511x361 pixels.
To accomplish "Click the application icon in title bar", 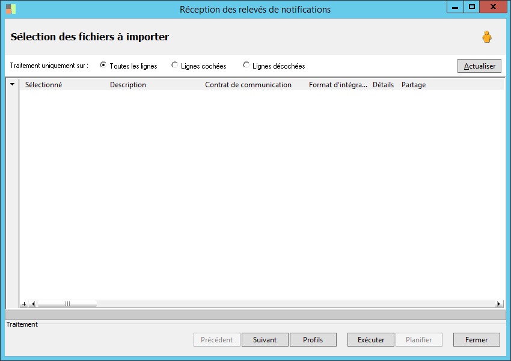I will [x=11, y=9].
